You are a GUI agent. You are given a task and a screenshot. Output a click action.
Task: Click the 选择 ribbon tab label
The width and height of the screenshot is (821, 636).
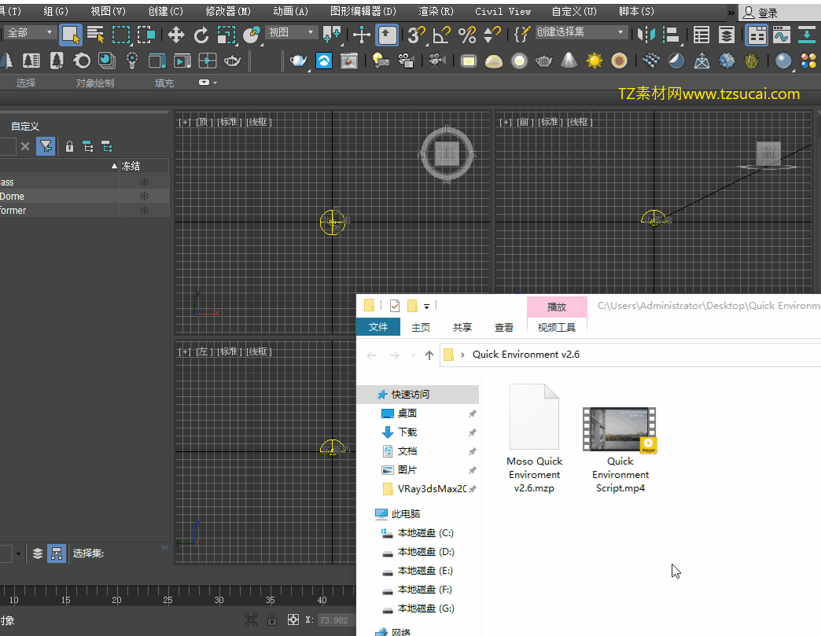tap(26, 83)
